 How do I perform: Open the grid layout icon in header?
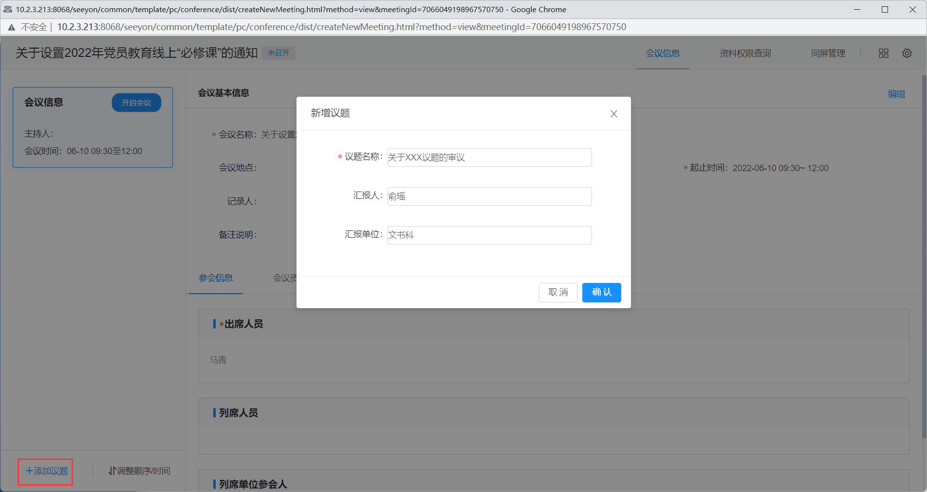tap(883, 53)
